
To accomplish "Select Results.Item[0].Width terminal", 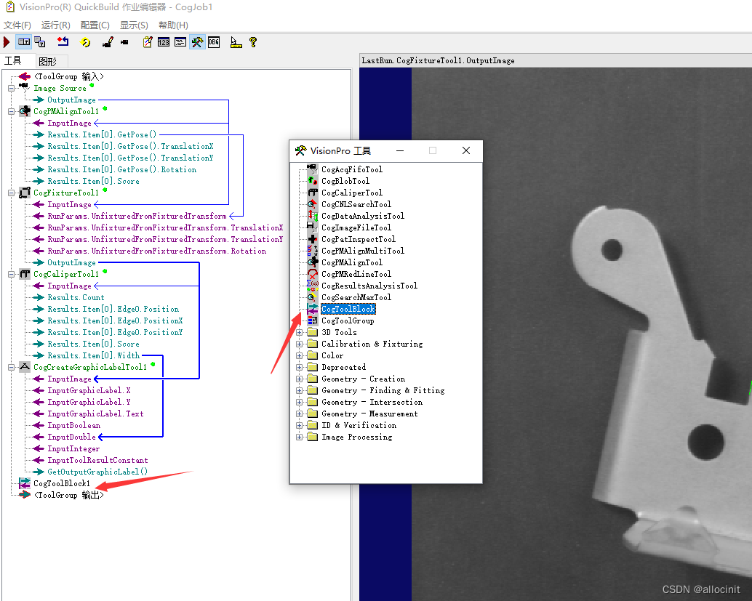I will pos(94,355).
